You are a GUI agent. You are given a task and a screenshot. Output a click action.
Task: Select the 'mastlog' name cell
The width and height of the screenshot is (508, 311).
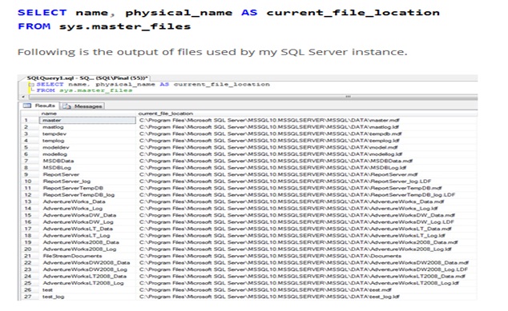[87, 127]
